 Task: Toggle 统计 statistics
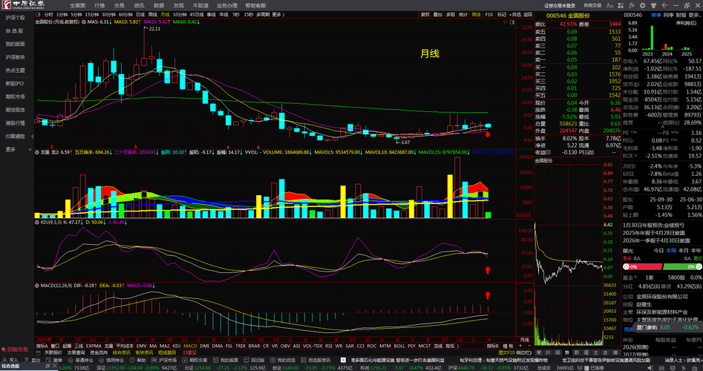[x=463, y=14]
